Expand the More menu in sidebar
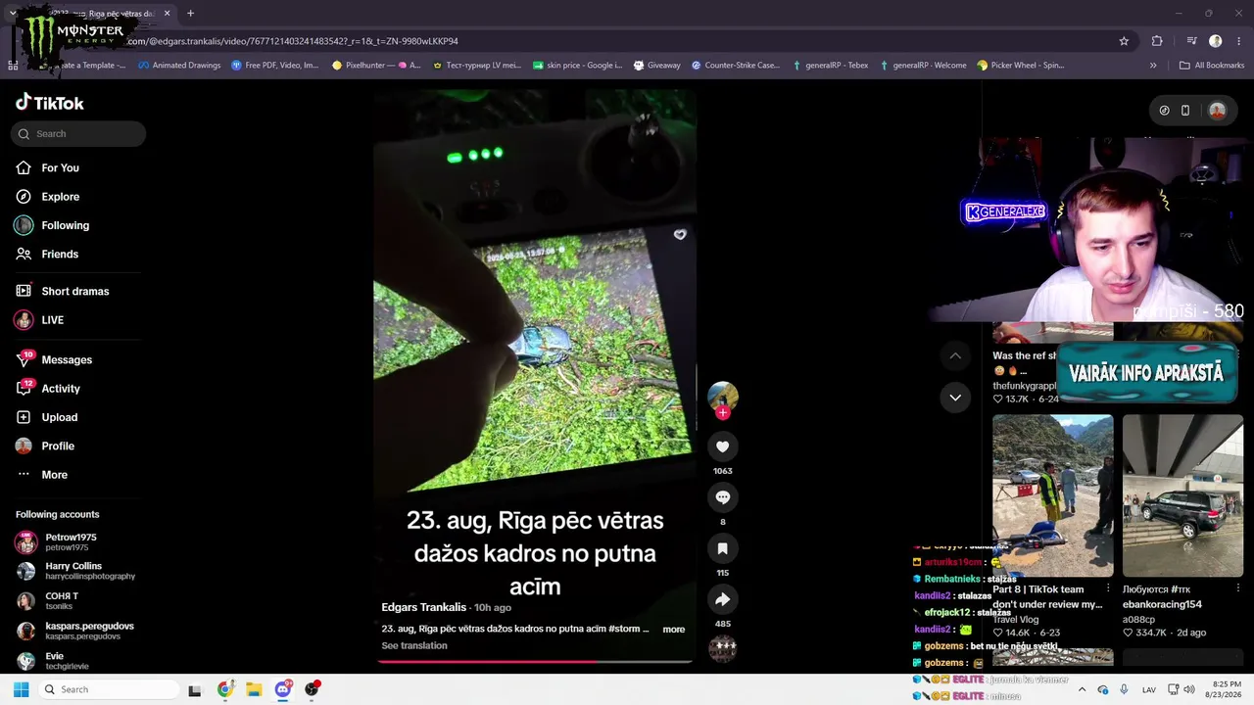 pyautogui.click(x=54, y=475)
